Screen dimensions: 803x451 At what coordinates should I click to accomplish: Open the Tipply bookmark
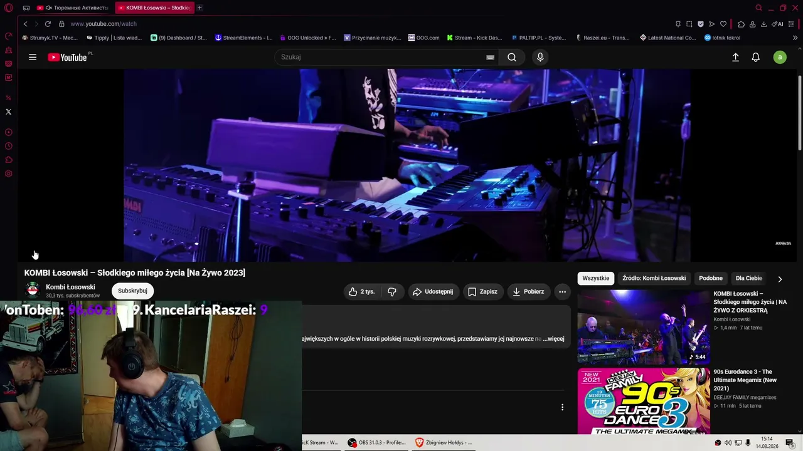115,38
